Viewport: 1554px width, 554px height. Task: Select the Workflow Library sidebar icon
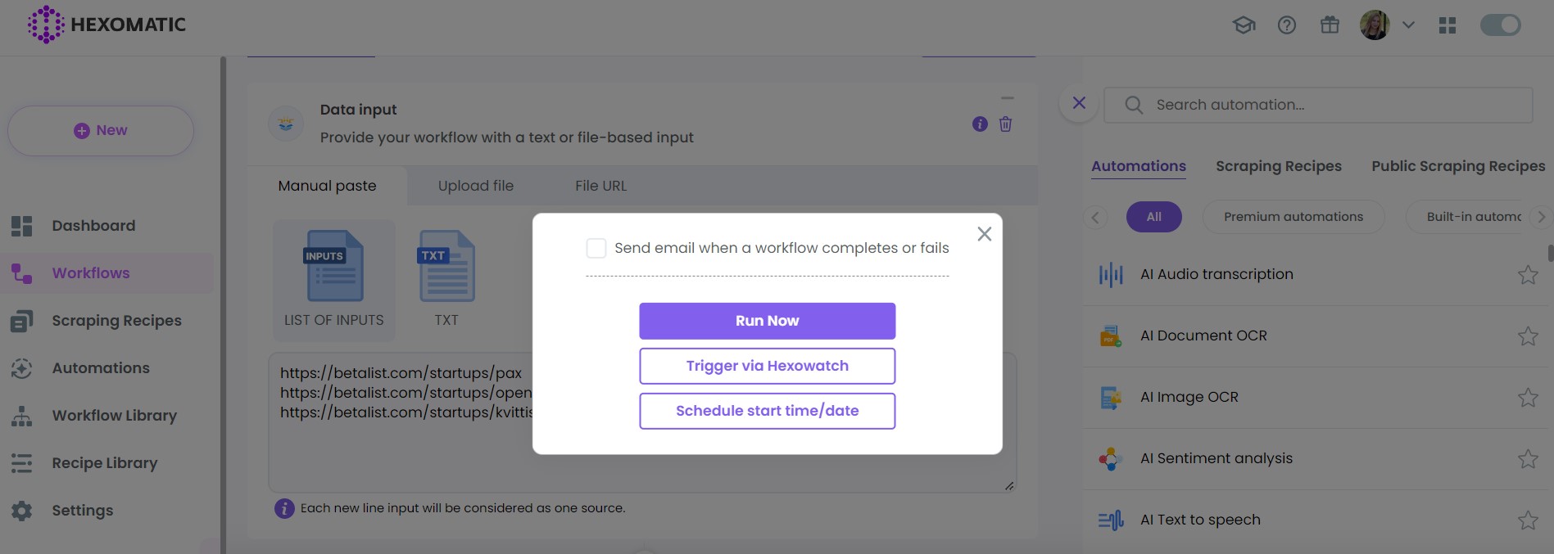(22, 415)
